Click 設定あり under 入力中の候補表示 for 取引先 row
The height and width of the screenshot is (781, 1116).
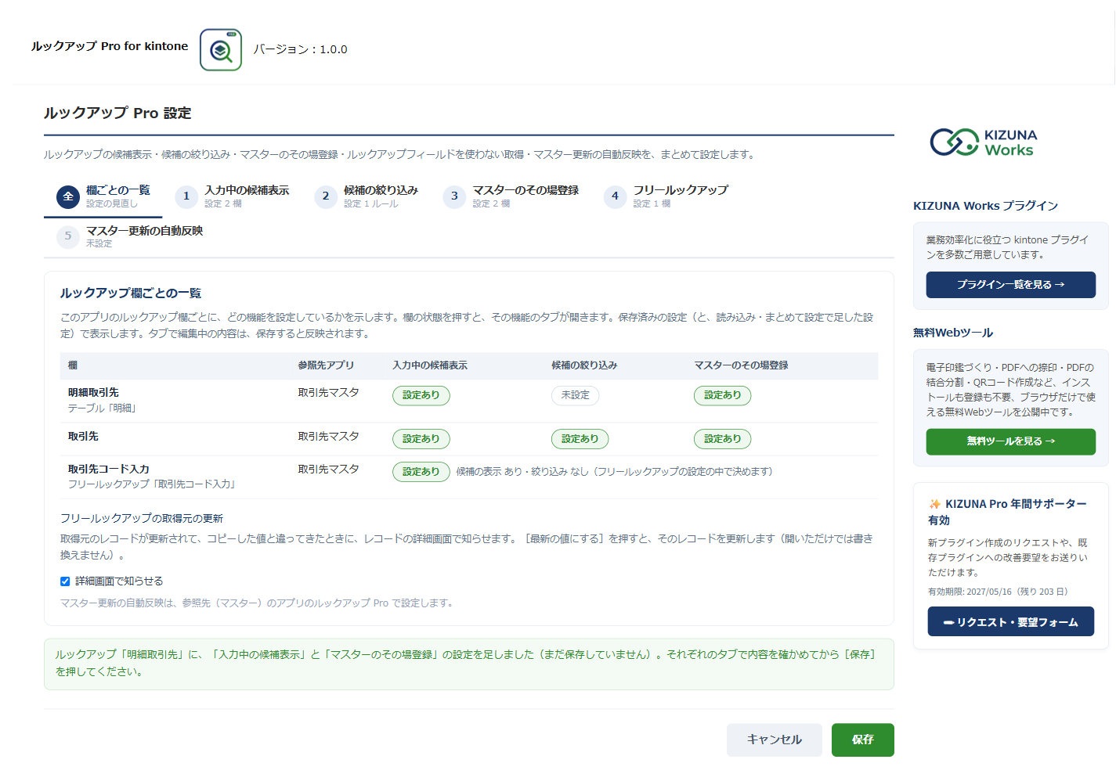point(421,439)
